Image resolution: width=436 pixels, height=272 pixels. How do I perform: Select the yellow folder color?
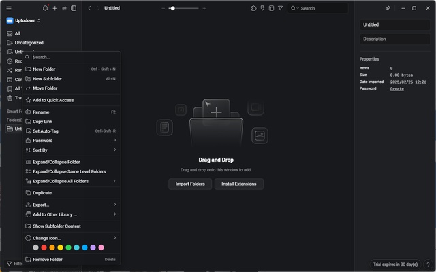tap(61, 248)
